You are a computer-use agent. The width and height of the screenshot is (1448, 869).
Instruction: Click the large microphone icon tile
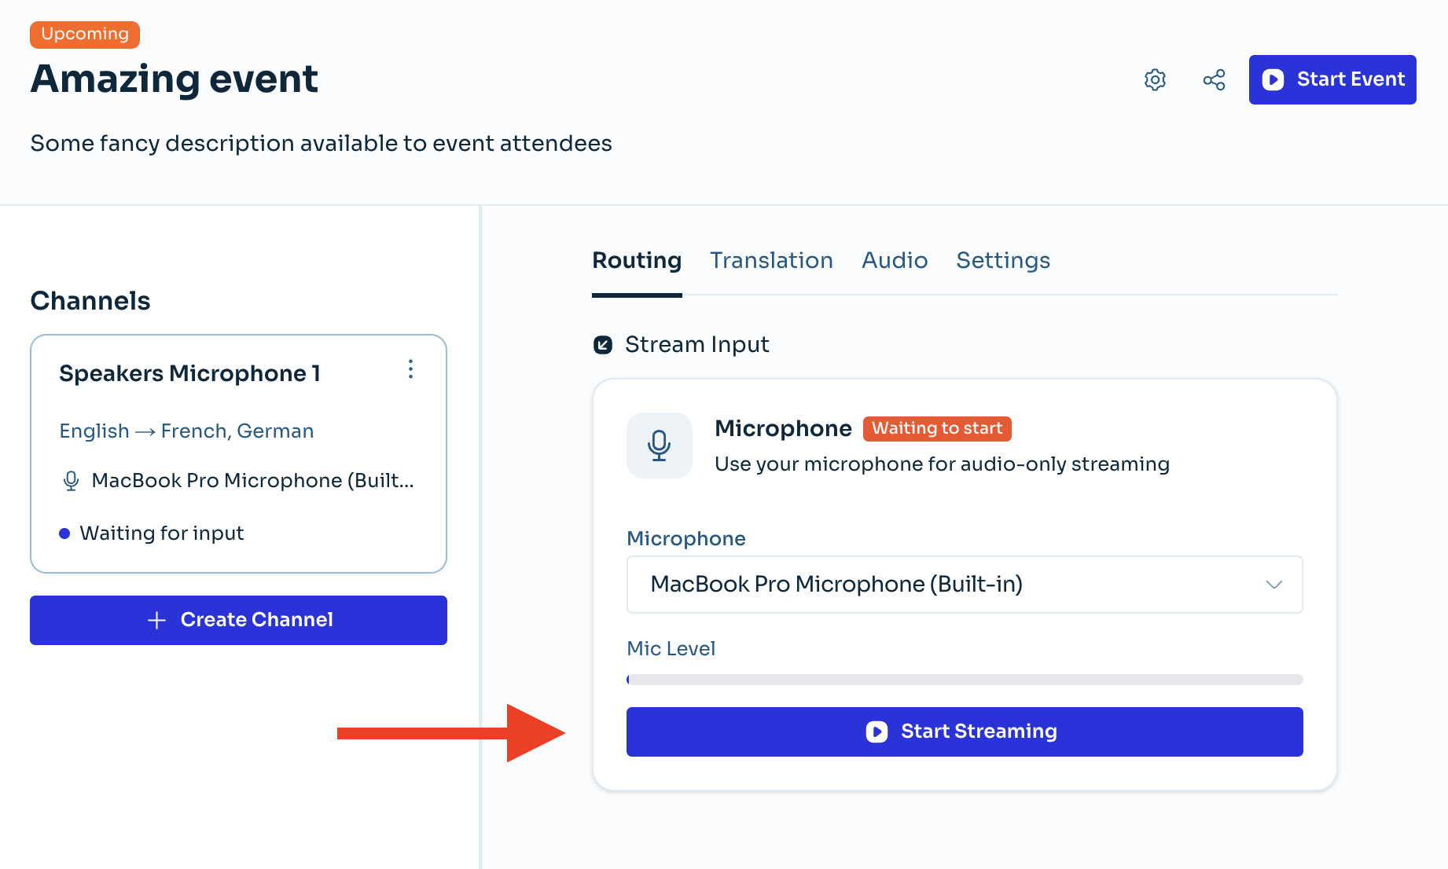pos(659,445)
